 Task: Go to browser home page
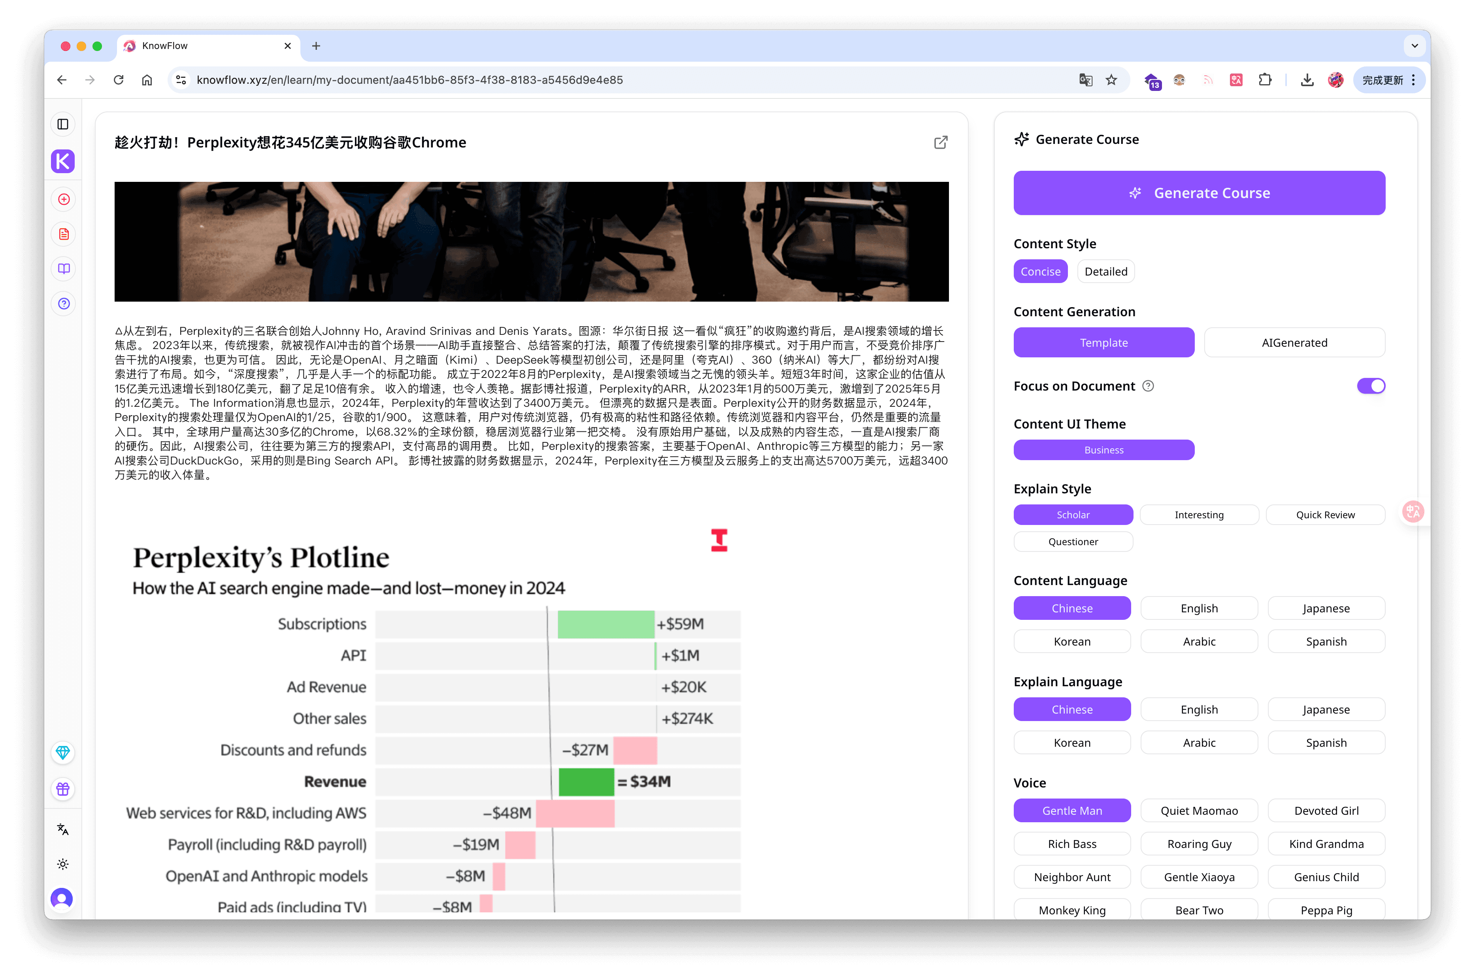tap(147, 80)
